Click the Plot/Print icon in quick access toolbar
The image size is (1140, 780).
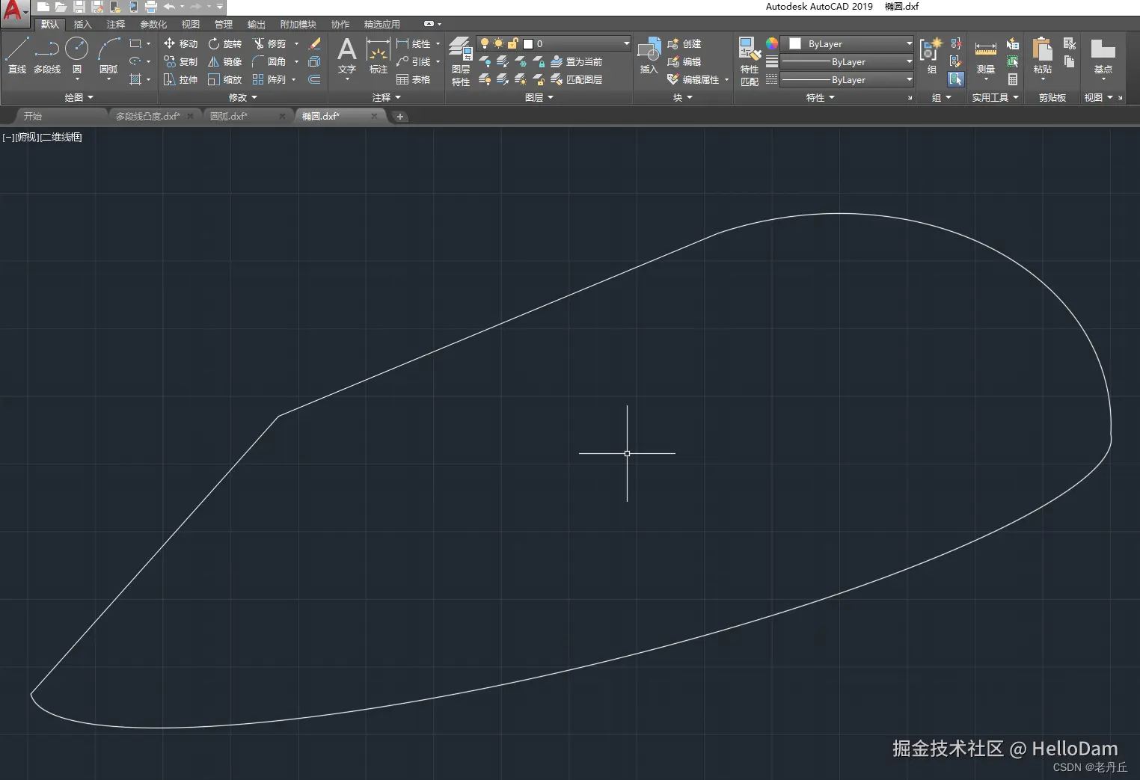point(150,7)
